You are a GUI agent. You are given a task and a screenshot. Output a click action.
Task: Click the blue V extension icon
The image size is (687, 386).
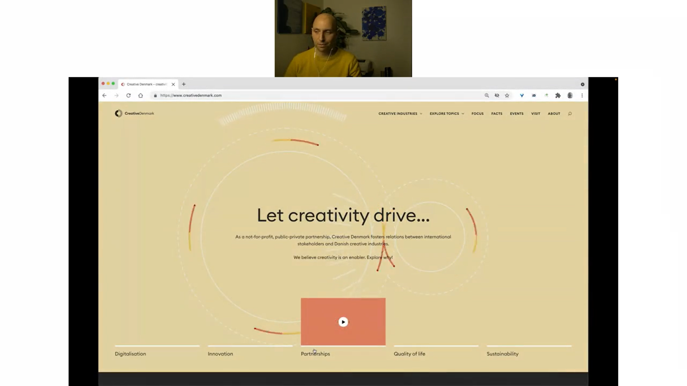[x=522, y=95]
